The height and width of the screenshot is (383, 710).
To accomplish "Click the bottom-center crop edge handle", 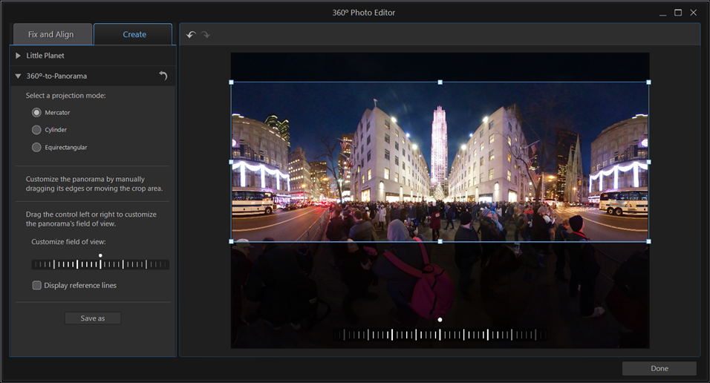I will 440,241.
